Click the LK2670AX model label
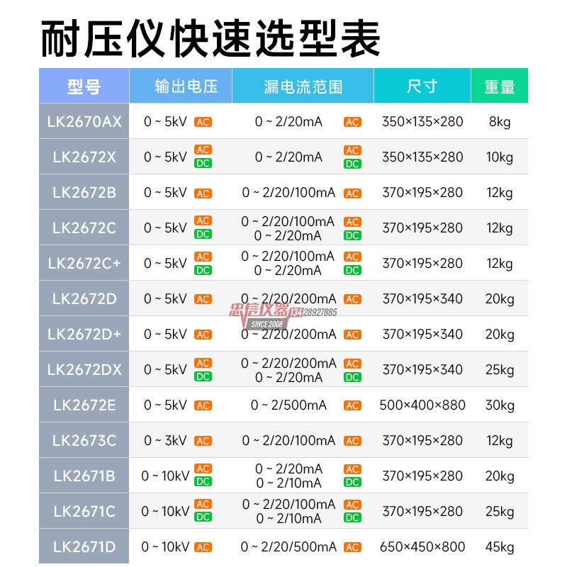 (x=84, y=122)
